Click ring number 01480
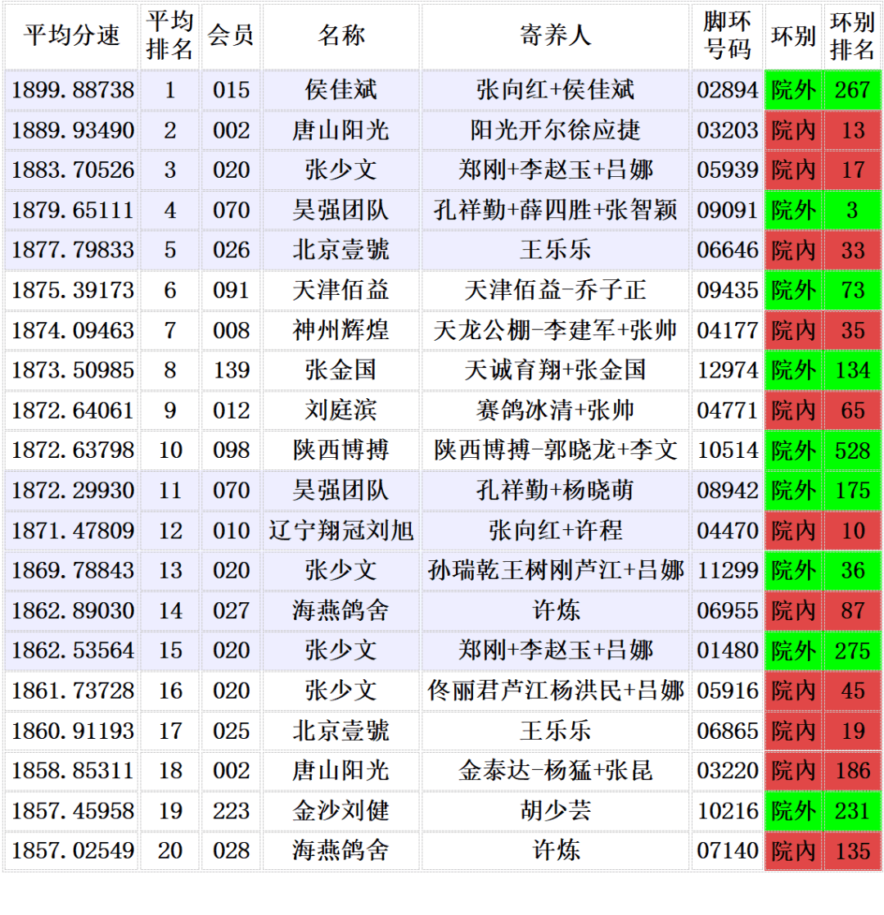The width and height of the screenshot is (884, 915). coord(727,650)
